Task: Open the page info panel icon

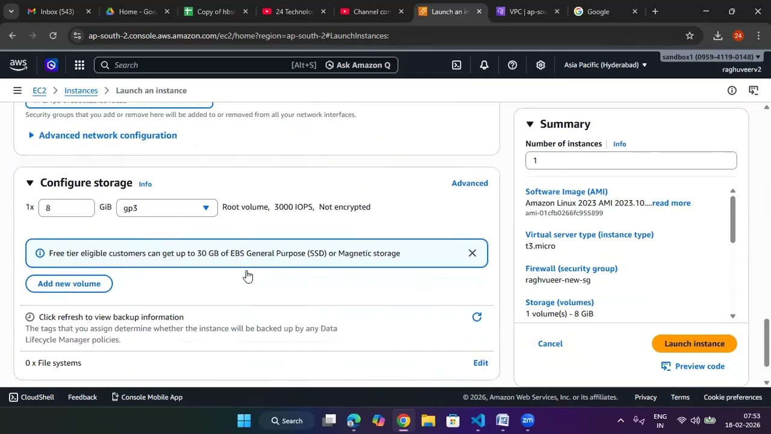Action: 732,90
